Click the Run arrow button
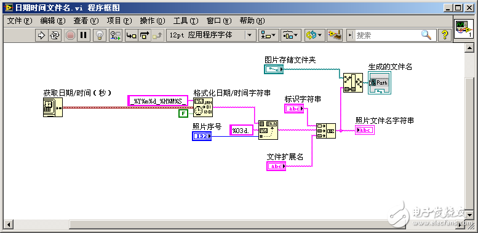The image size is (478, 233). [x=41, y=35]
